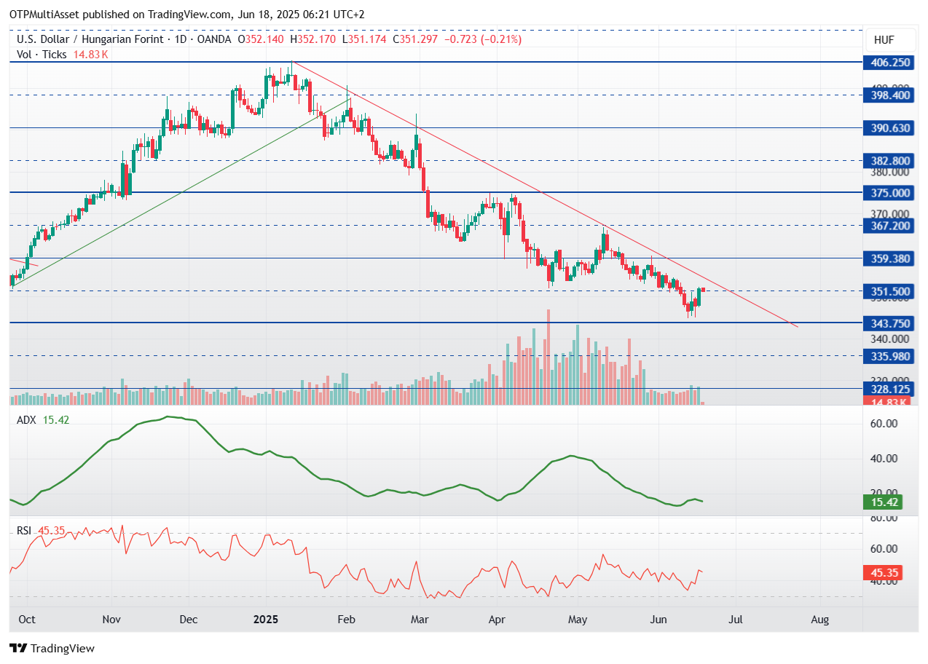This screenshot has height=664, width=928.
Task: Click the Mar label on time axis
Action: coord(420,620)
